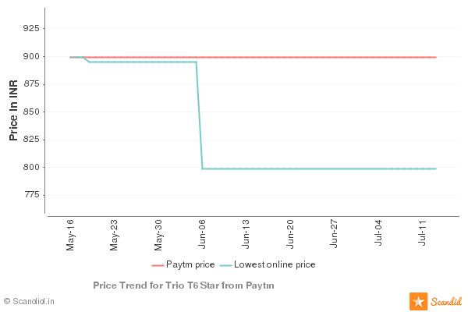Click the 800 value on the price axis
The image size is (468, 312).
pos(31,168)
